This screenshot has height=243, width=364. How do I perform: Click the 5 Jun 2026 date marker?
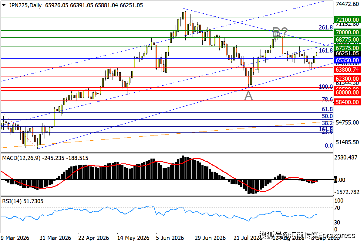pos(170,238)
